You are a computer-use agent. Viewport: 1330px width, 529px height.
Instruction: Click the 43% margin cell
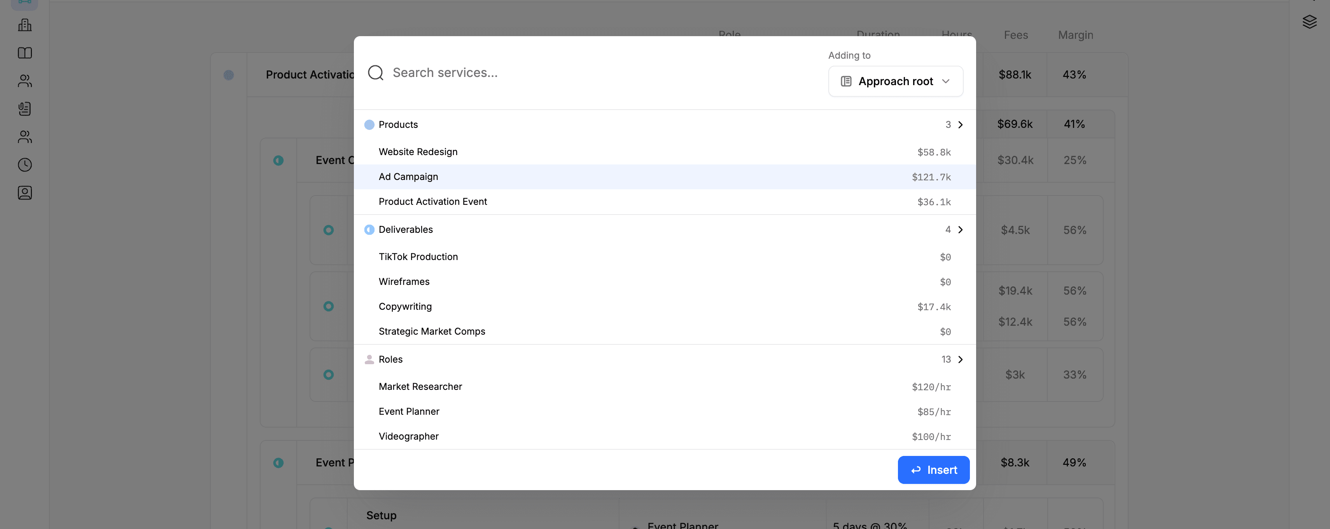pos(1074,75)
